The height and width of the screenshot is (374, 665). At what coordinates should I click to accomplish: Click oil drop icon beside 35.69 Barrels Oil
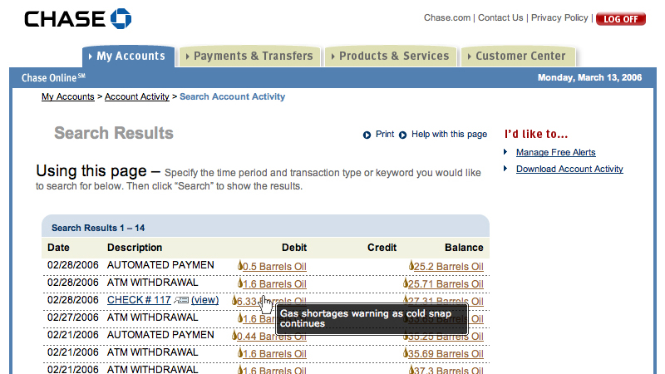(x=406, y=352)
